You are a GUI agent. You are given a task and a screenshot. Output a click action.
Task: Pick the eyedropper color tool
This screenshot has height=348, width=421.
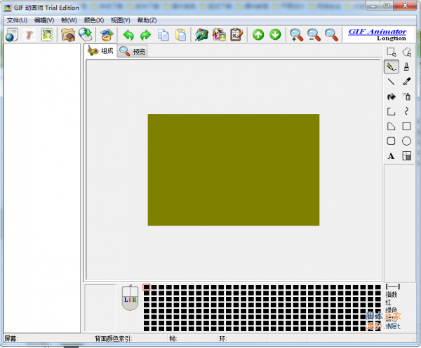(406, 82)
